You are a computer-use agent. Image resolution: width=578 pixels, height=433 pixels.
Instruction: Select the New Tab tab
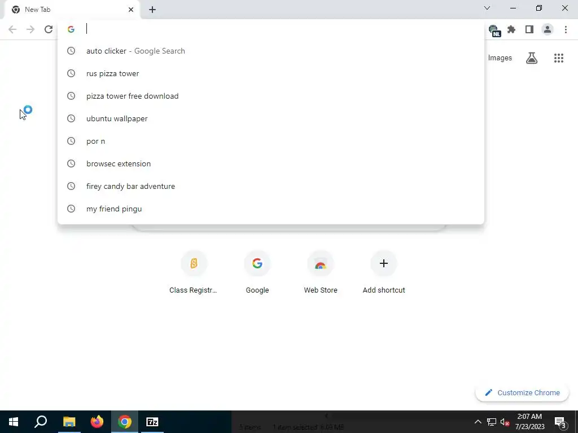(72, 10)
